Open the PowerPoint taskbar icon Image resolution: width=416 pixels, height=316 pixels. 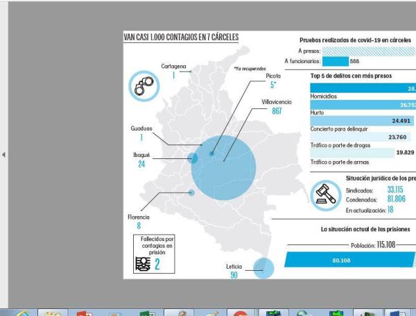click(x=84, y=313)
